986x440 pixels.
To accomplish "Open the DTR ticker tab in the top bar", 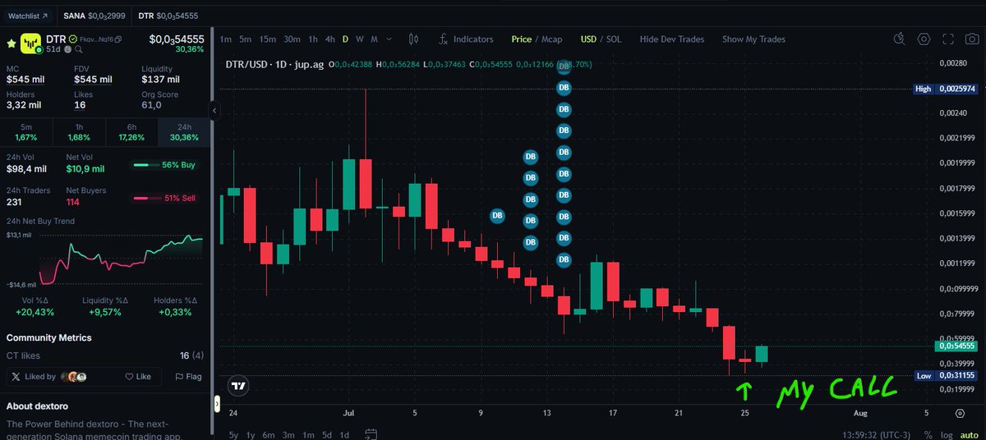I will pyautogui.click(x=168, y=16).
